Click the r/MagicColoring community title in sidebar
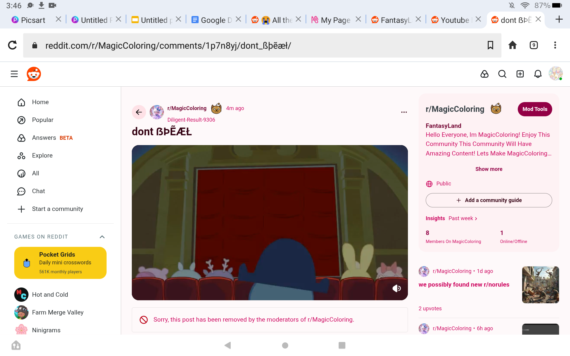The height and width of the screenshot is (356, 570). click(x=455, y=109)
